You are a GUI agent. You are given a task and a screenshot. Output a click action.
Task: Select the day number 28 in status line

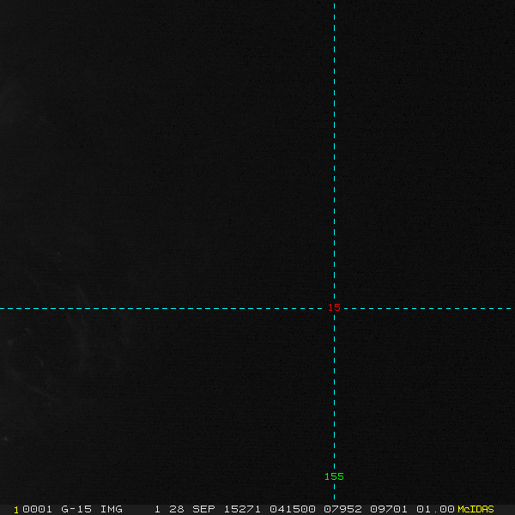tap(177, 509)
